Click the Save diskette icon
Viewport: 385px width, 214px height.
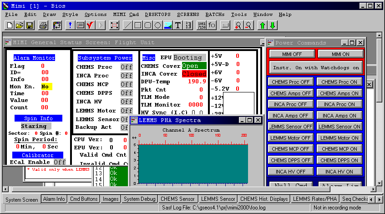(29, 25)
